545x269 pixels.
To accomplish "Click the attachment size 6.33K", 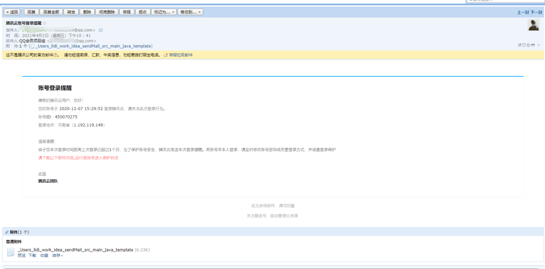I will point(142,250).
